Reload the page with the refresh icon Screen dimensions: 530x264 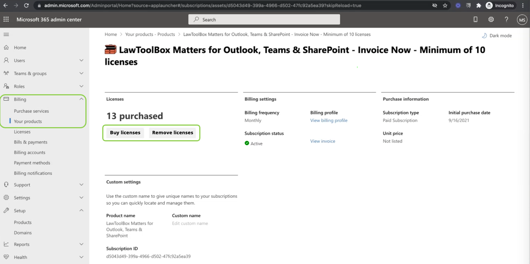coord(26,6)
